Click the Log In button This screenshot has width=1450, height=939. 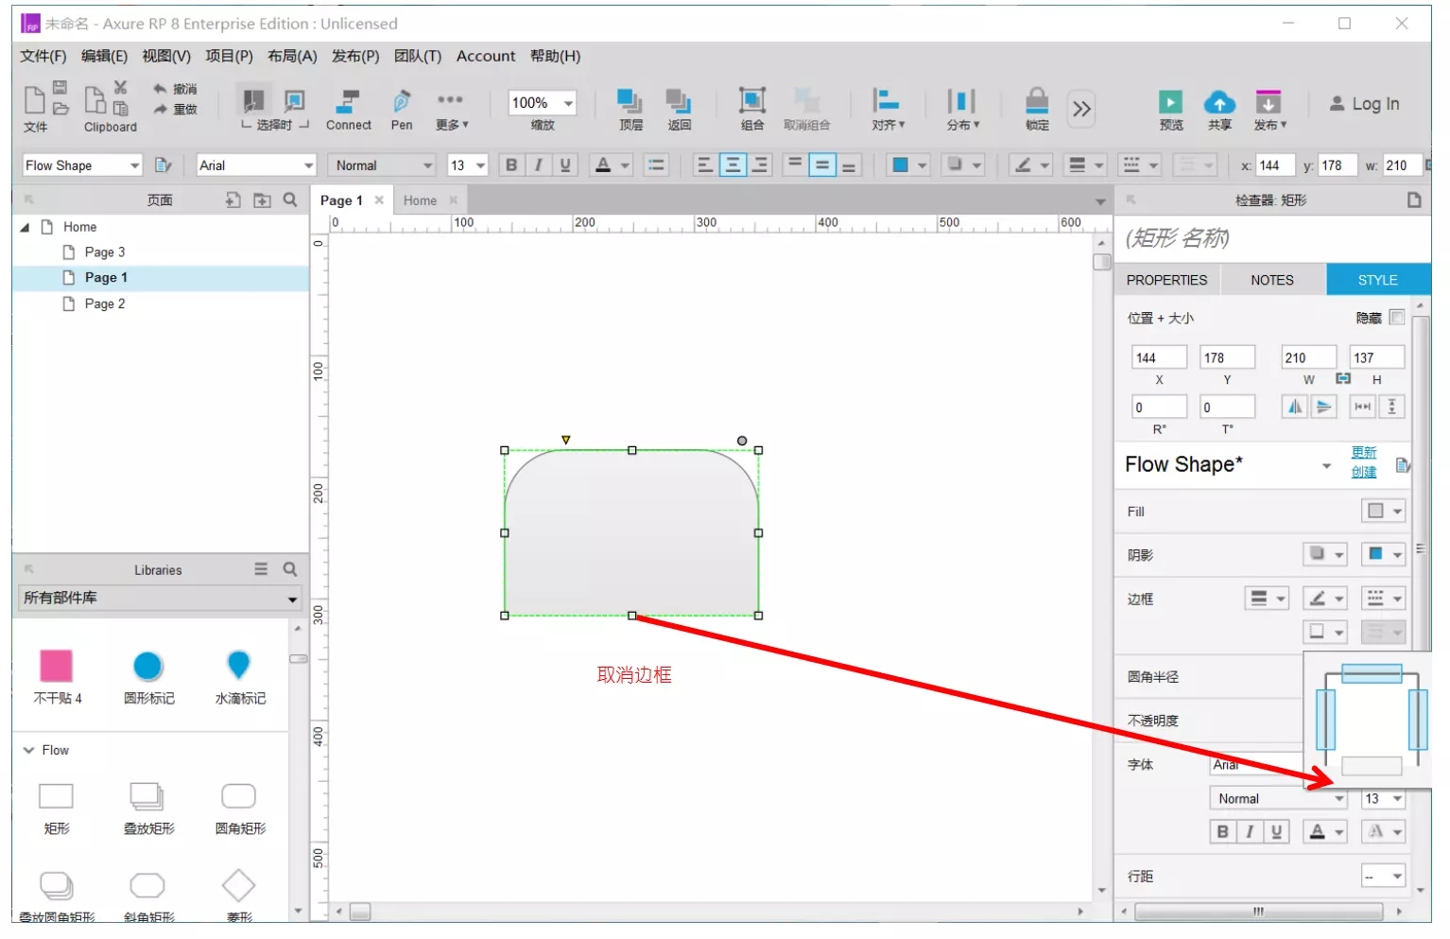tap(1364, 104)
